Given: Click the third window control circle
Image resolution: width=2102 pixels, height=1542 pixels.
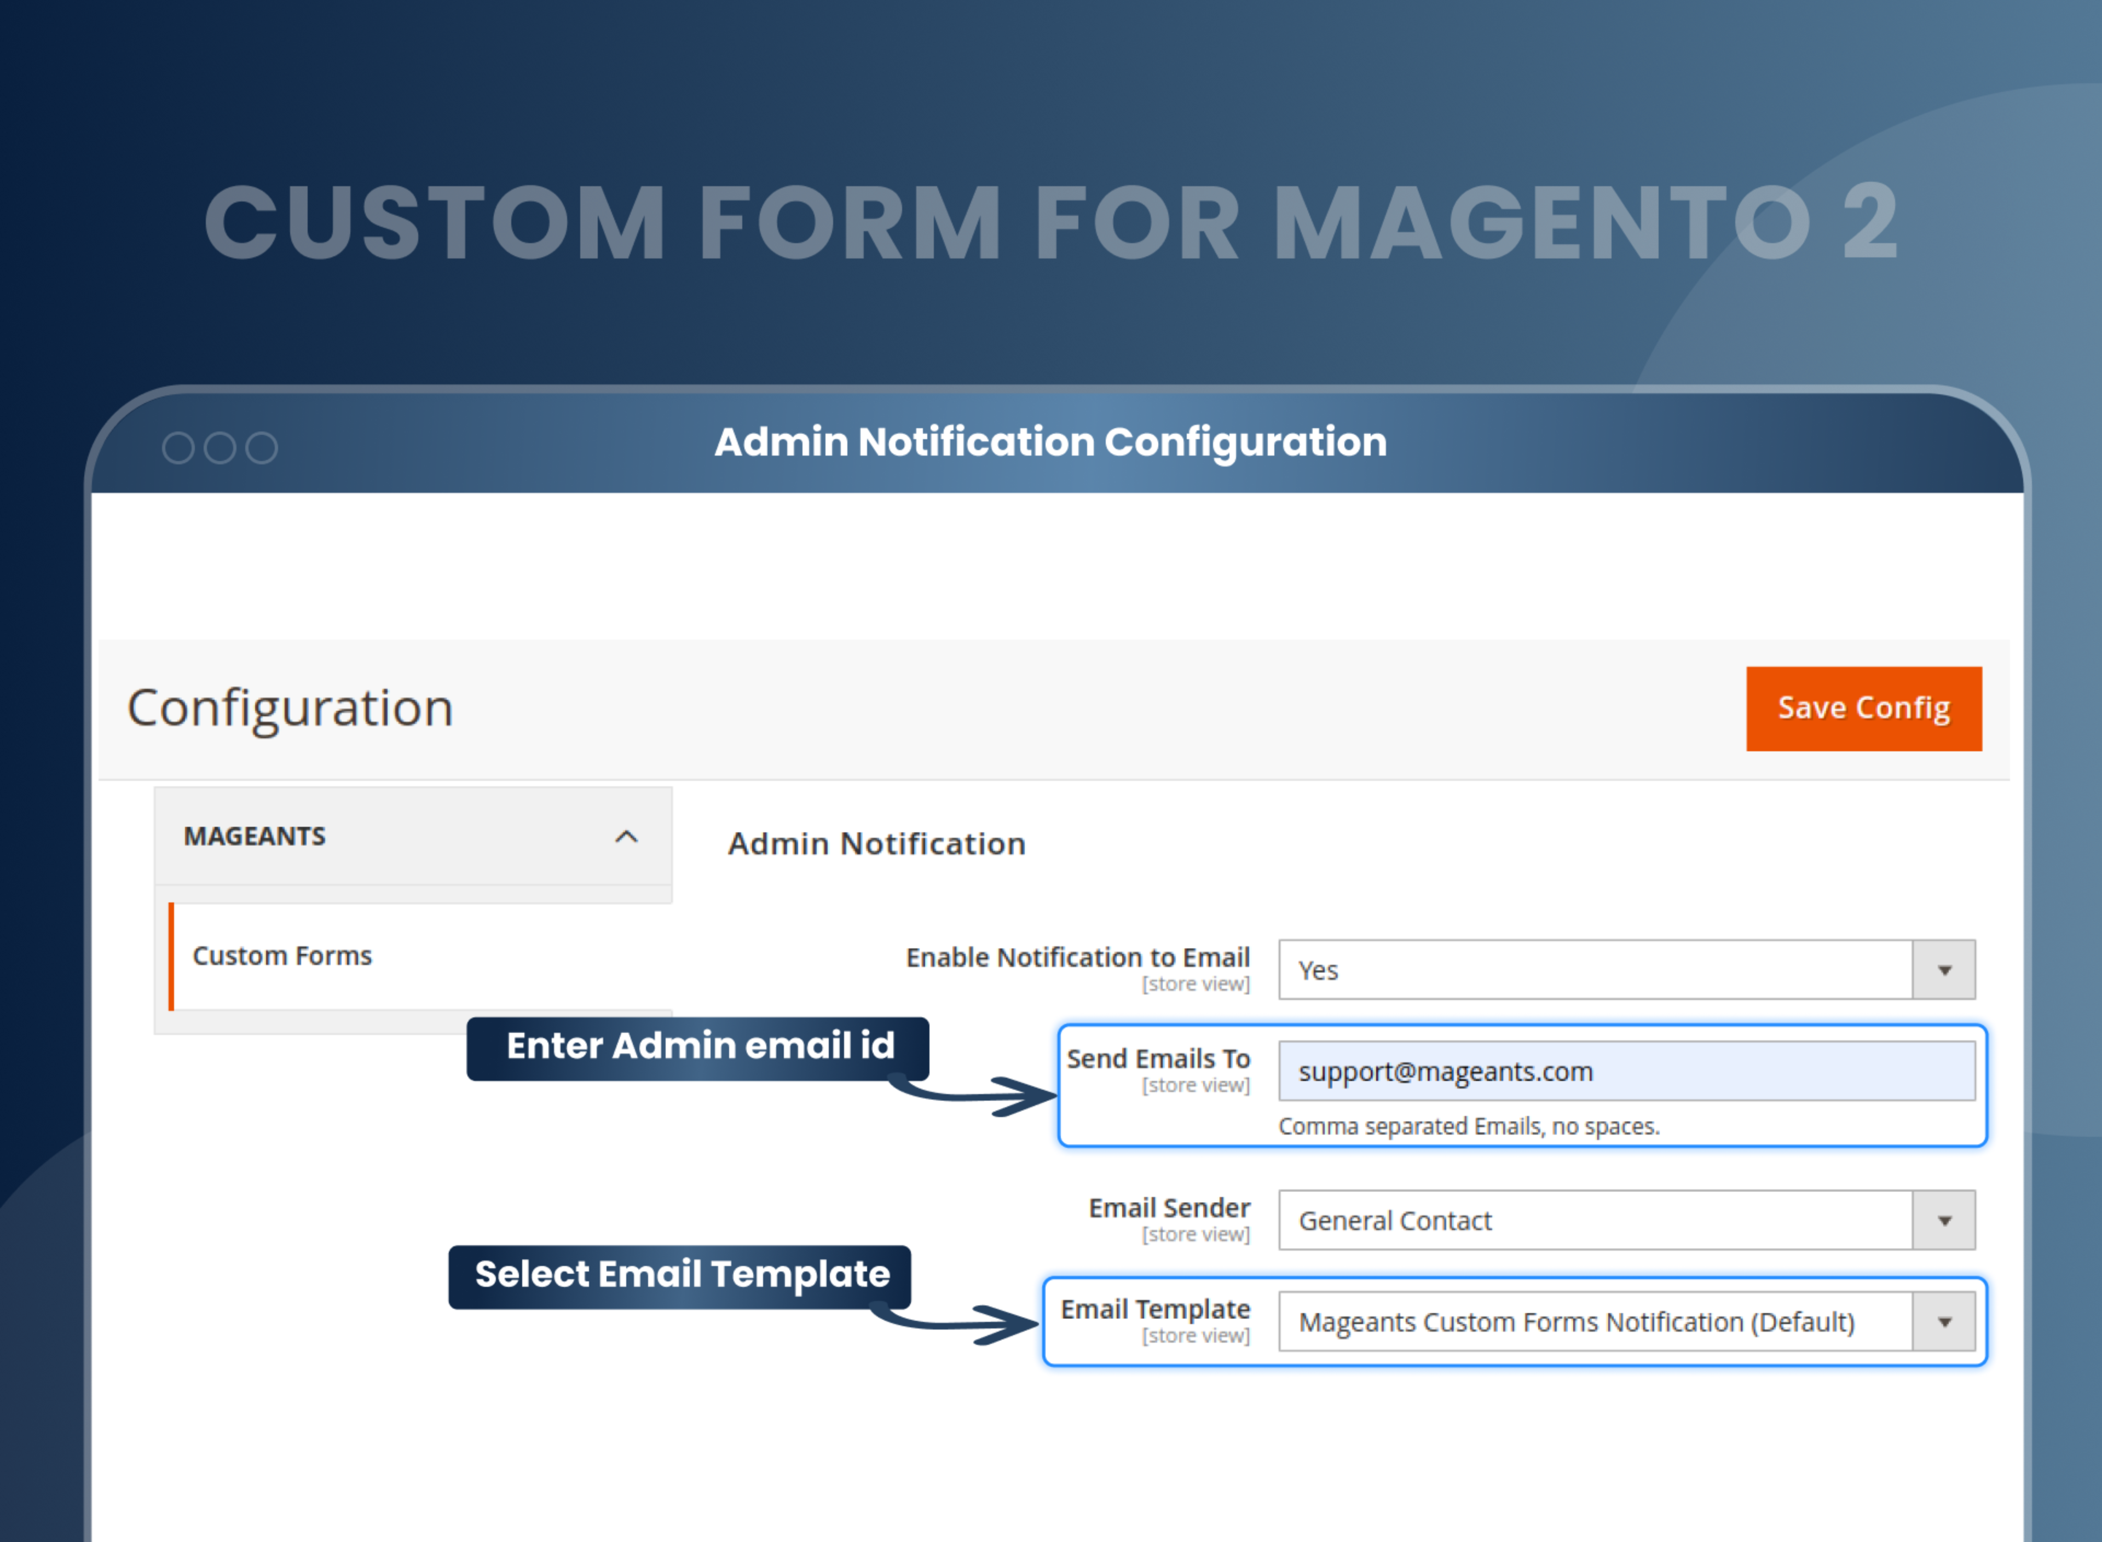Looking at the screenshot, I should click(x=261, y=448).
